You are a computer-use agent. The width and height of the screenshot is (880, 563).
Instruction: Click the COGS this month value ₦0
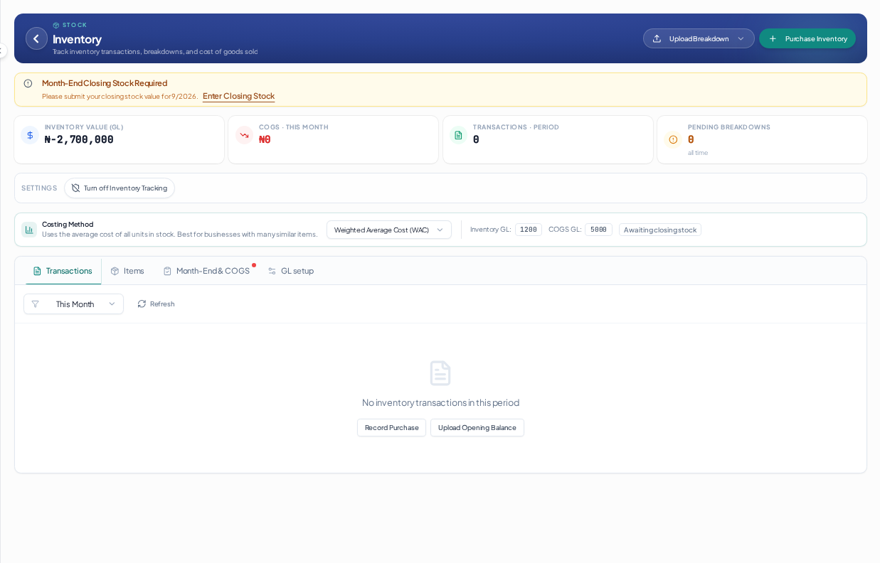point(265,139)
